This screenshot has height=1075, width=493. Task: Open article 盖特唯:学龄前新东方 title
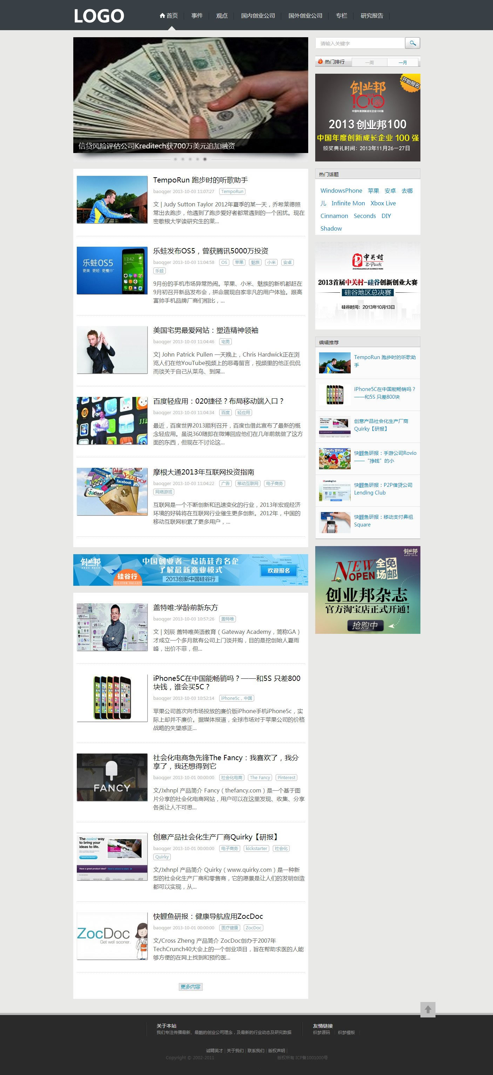185,608
